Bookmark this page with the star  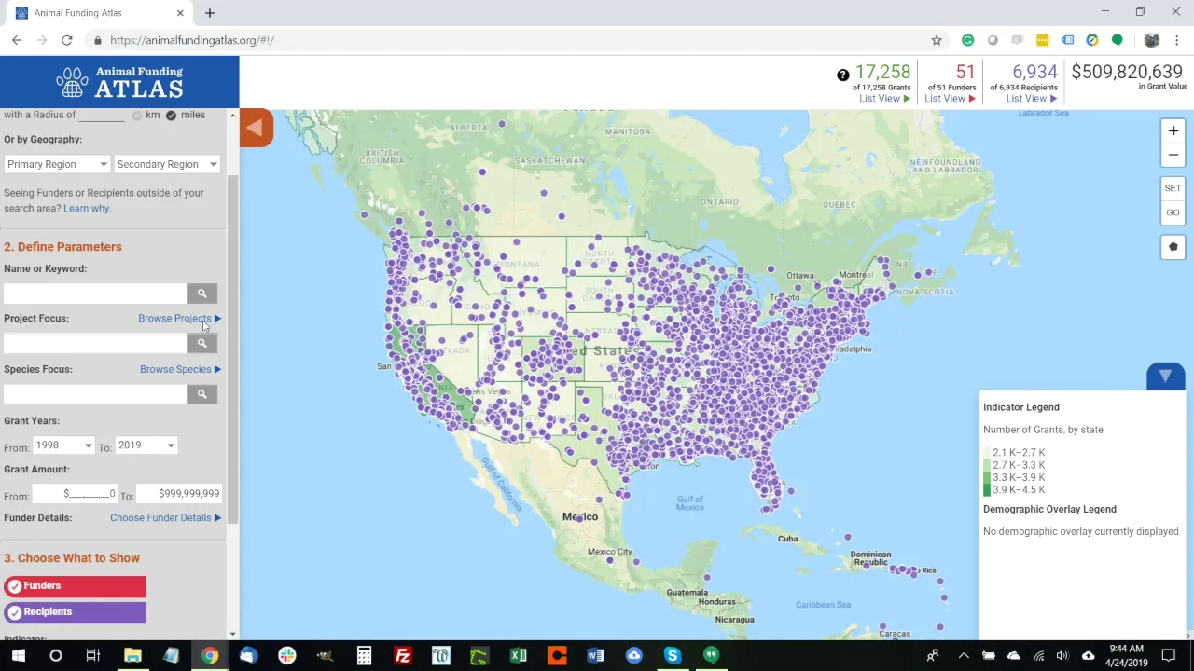pyautogui.click(x=937, y=40)
